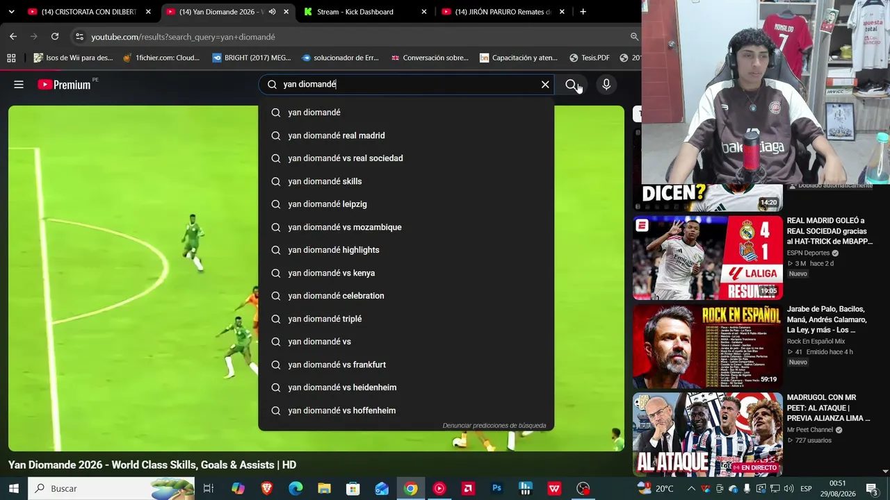Open the zoom magnifier in the address bar

coord(634,37)
